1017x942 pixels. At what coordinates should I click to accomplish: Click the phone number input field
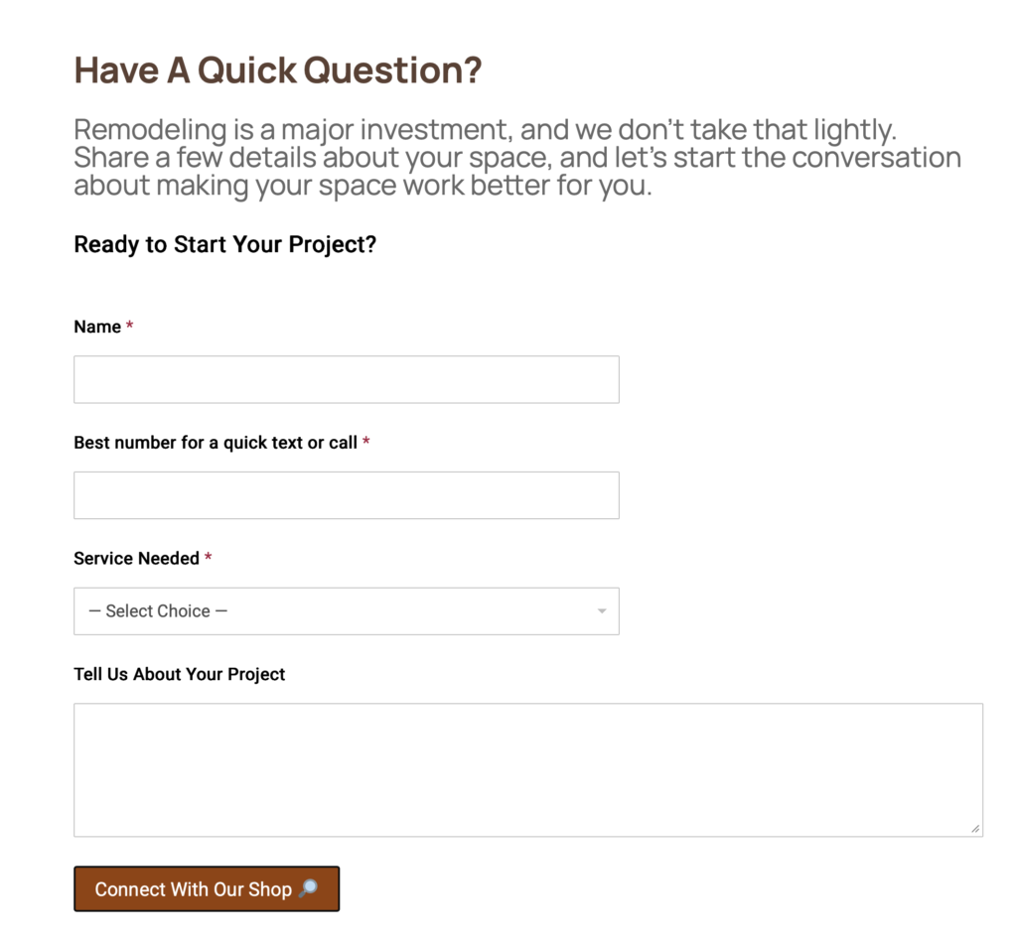point(346,494)
